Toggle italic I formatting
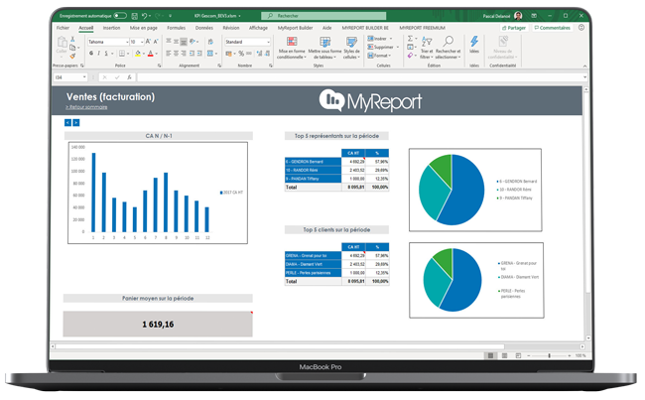The height and width of the screenshot is (400, 645). click(98, 54)
